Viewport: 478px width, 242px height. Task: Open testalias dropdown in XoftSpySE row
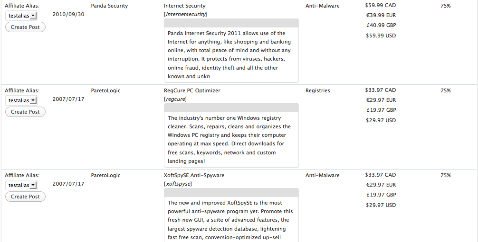pos(21,185)
